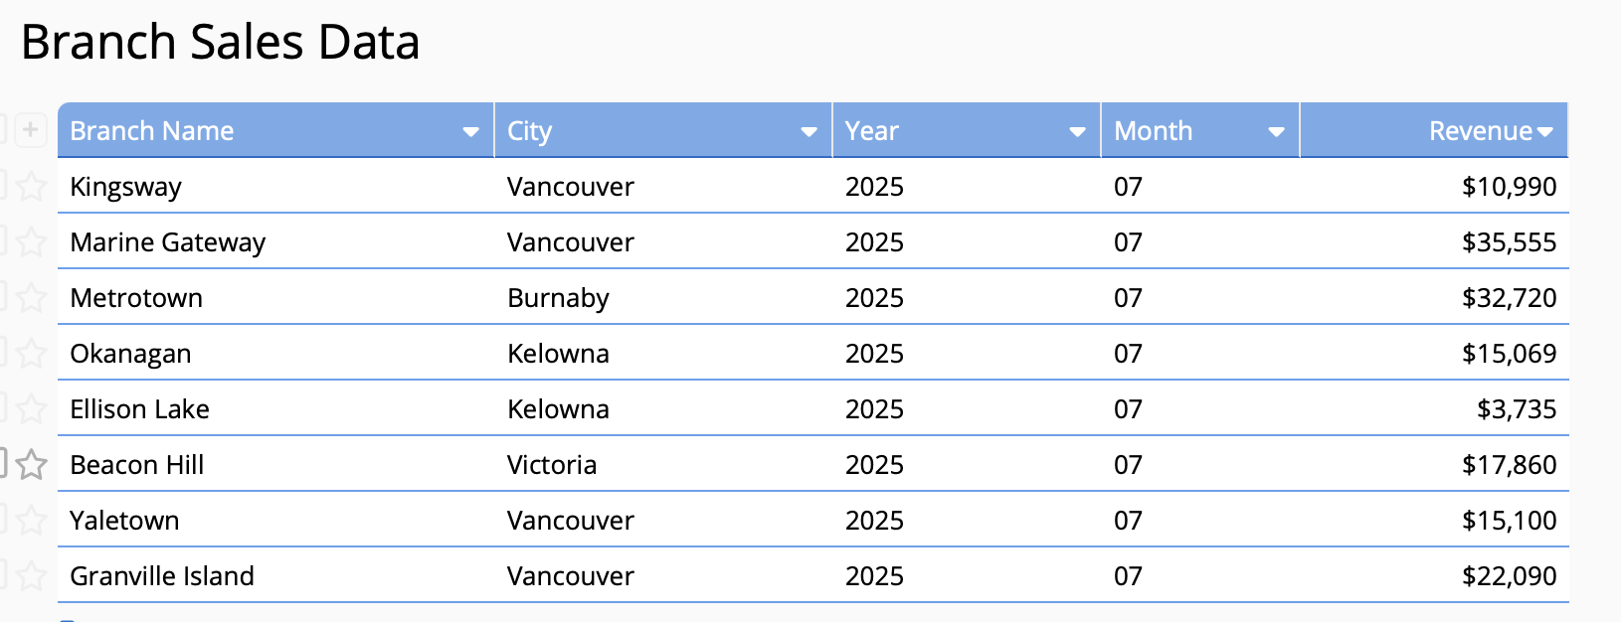Tick the checkbox beside Beacon Hill row
1621x622 pixels.
[x=2, y=463]
